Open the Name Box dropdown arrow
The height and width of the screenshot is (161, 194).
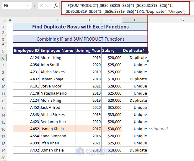[x=28, y=6]
